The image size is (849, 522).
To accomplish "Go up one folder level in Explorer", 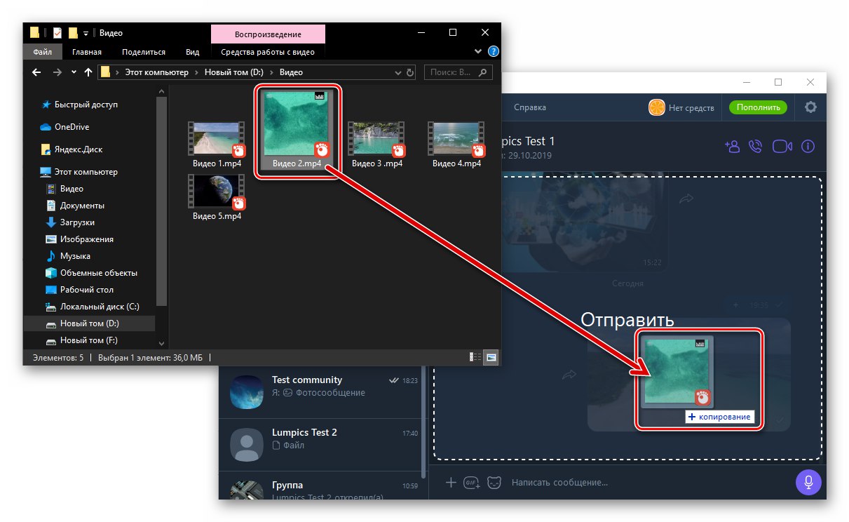I will tap(88, 72).
